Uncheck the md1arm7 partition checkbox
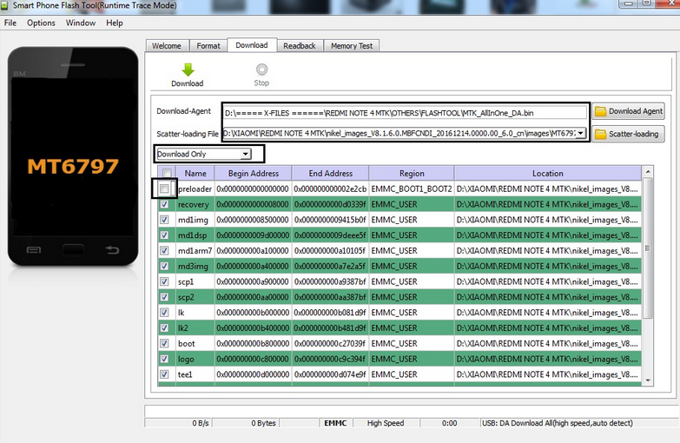The image size is (680, 443). click(164, 250)
